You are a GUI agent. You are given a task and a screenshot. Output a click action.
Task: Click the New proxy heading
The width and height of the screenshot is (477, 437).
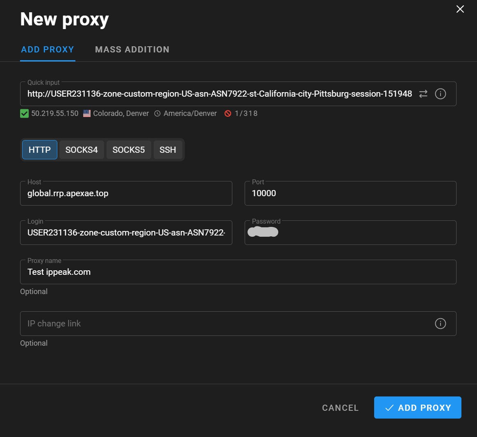(64, 19)
